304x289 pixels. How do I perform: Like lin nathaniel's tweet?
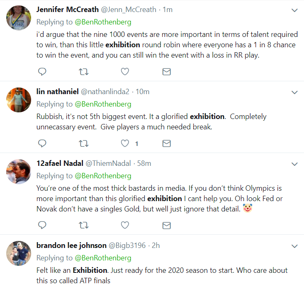125,143
